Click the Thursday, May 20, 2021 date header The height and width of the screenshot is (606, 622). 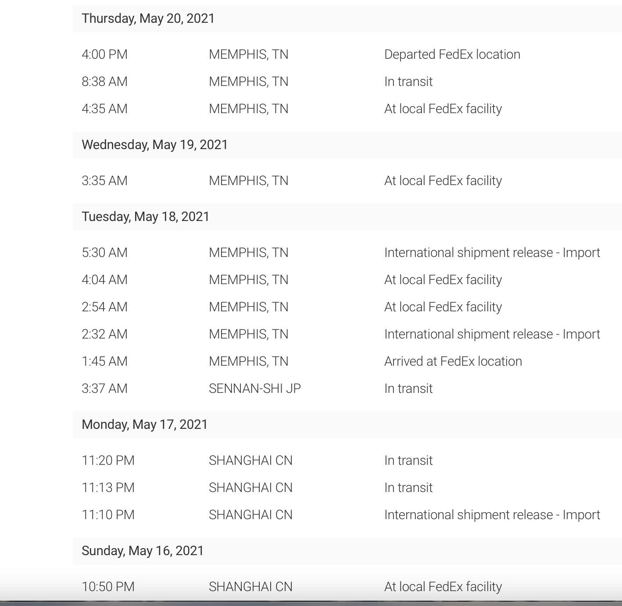[x=148, y=18]
